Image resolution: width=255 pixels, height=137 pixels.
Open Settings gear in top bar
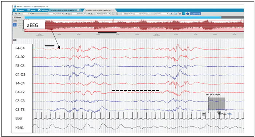[x=43, y=10]
